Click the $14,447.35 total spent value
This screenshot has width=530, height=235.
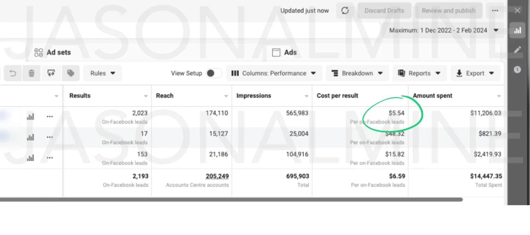pos(486,176)
